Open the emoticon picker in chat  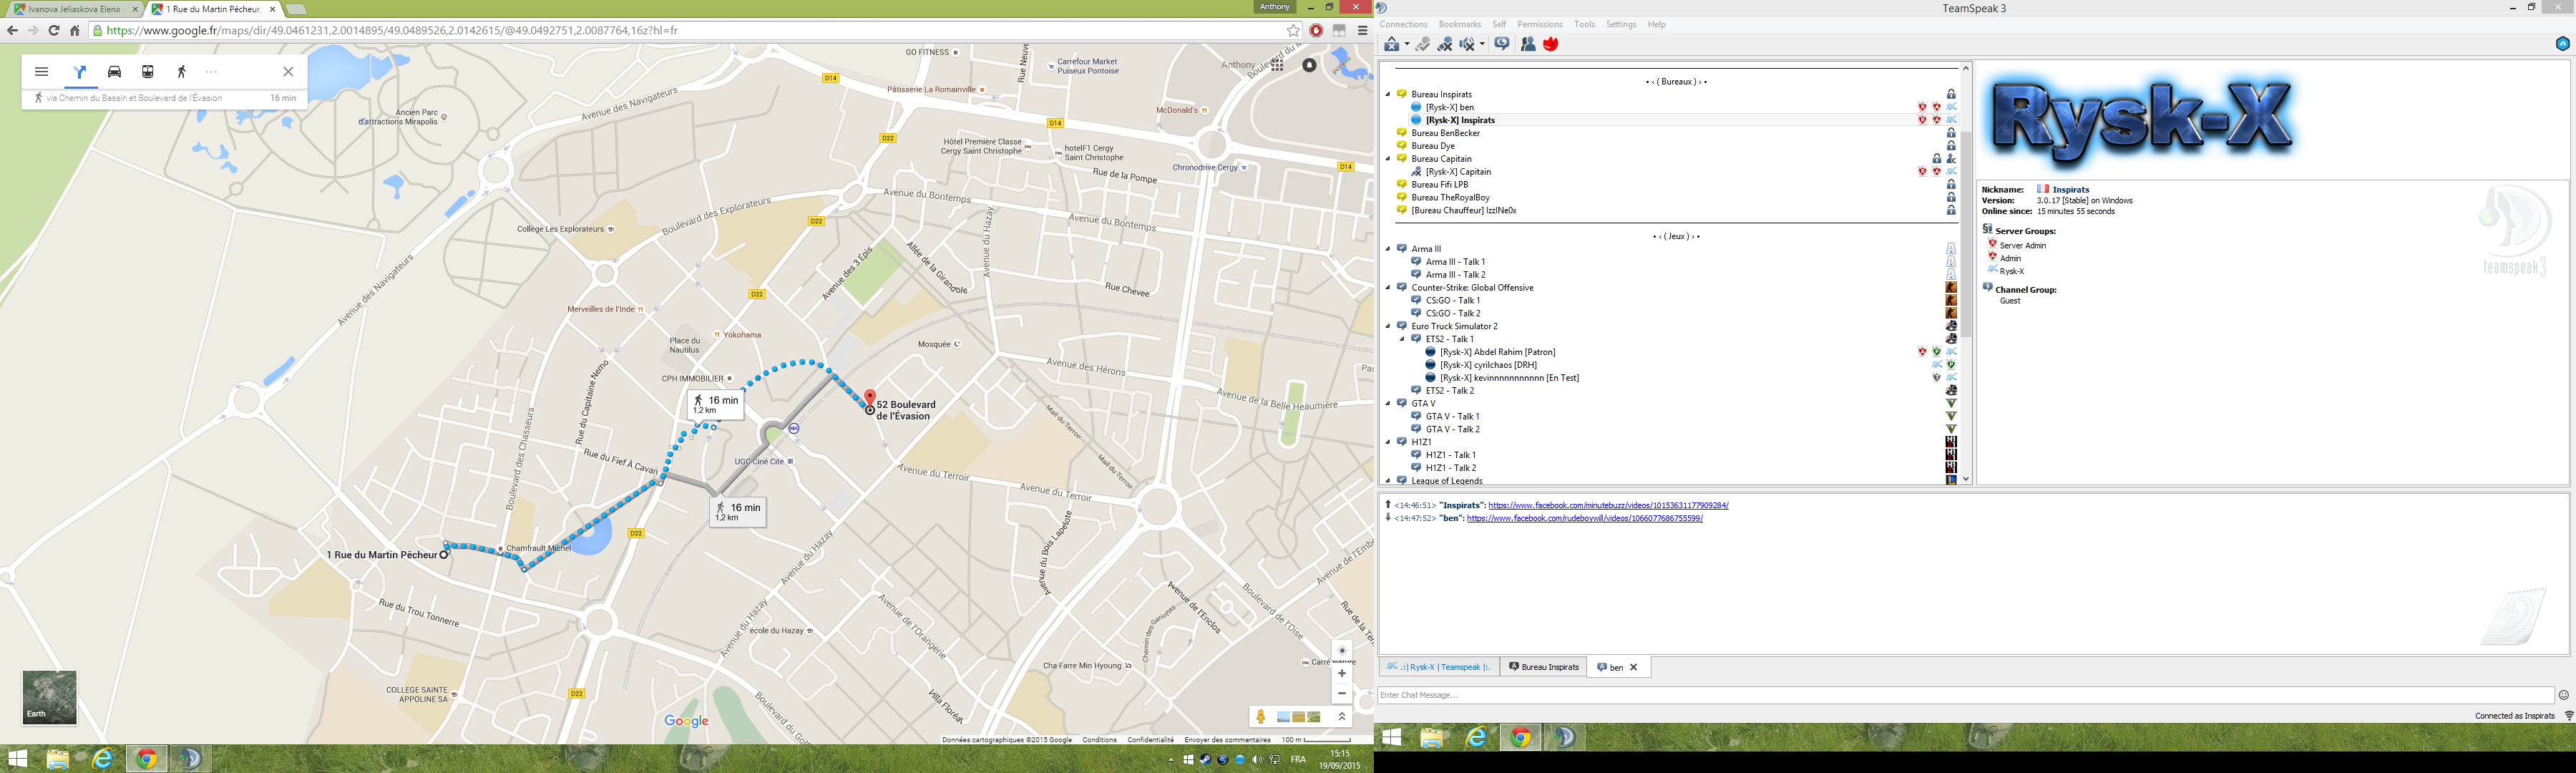point(2563,695)
